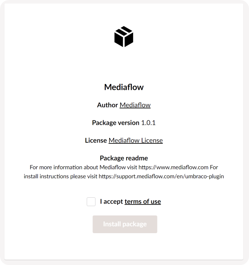Click 'For more information about Mediaflow' text

pos(78,167)
